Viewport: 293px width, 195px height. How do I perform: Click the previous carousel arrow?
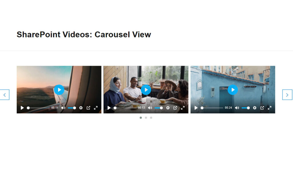click(x=5, y=95)
